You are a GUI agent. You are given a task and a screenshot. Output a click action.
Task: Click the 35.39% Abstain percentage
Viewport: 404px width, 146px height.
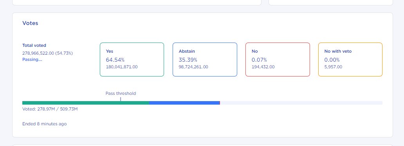(188, 60)
